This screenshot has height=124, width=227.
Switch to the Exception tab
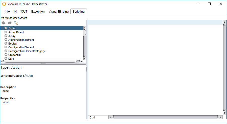click(x=38, y=12)
